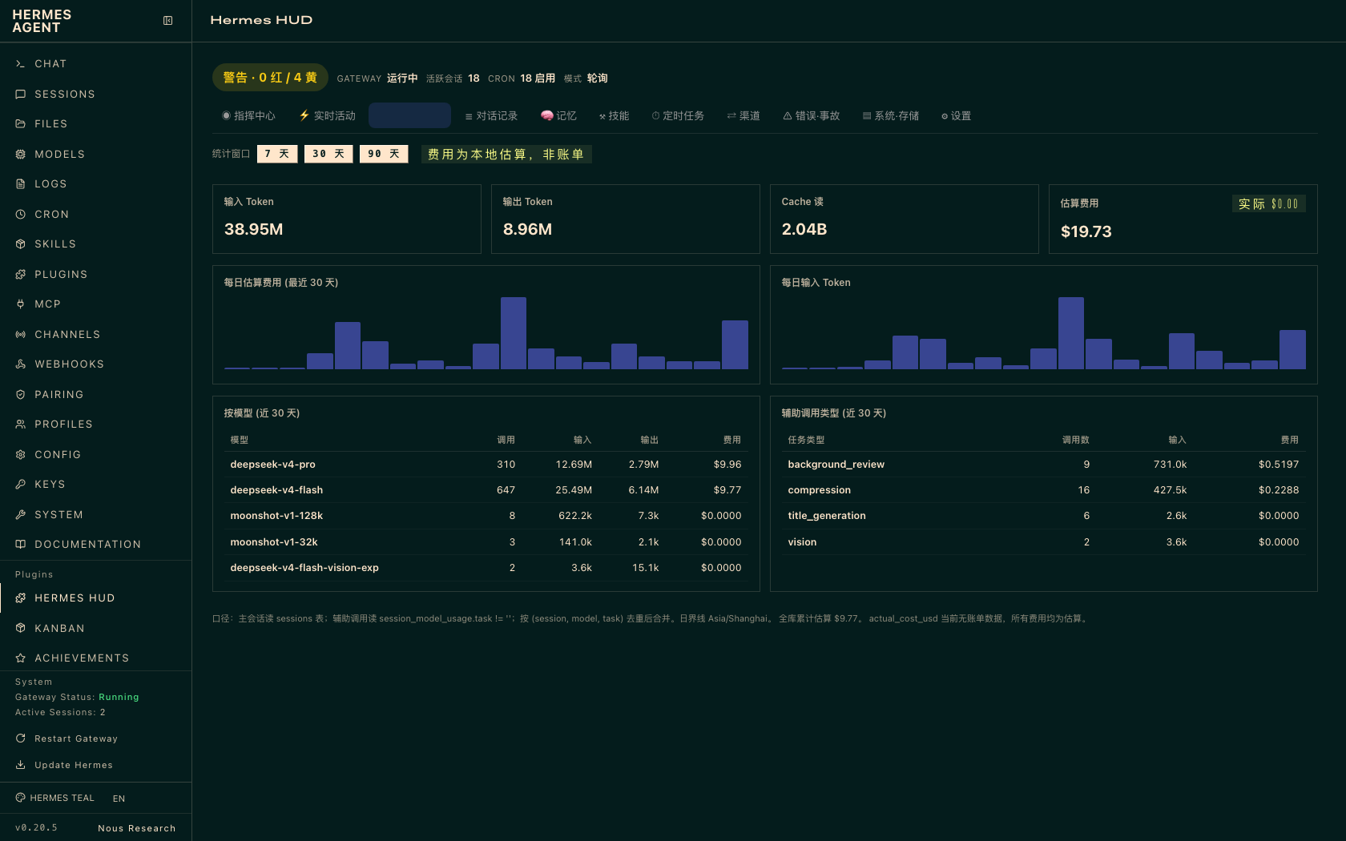Click the Plugins puzzle icon
The width and height of the screenshot is (1346, 841).
21,275
